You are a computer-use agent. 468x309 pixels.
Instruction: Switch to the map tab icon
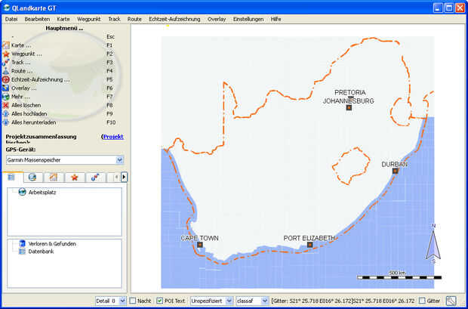(54, 178)
